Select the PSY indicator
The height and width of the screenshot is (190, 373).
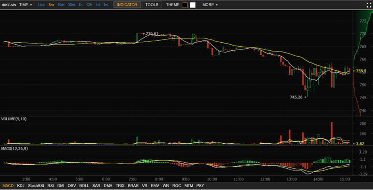pos(200,185)
